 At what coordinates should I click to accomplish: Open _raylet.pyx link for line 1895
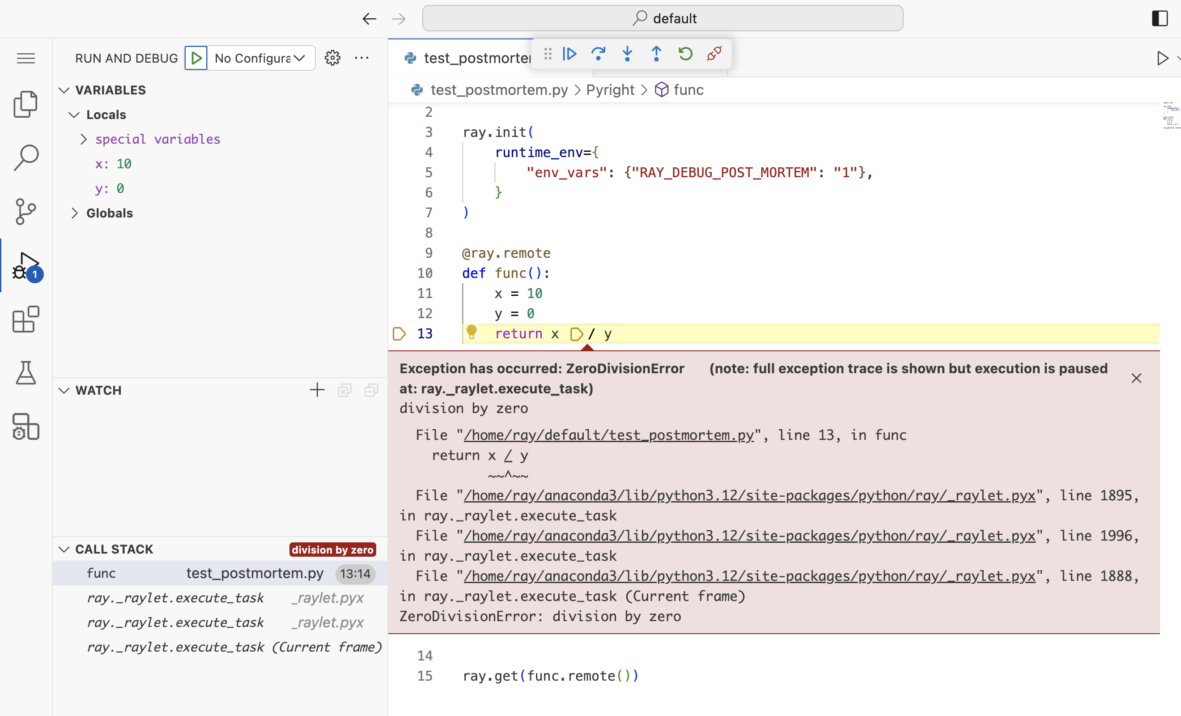pyautogui.click(x=749, y=495)
